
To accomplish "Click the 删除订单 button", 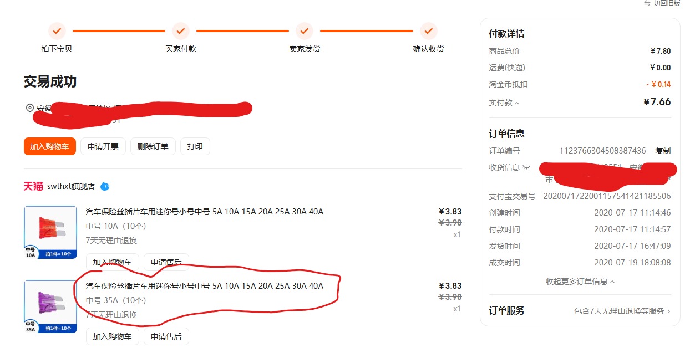I will (153, 146).
